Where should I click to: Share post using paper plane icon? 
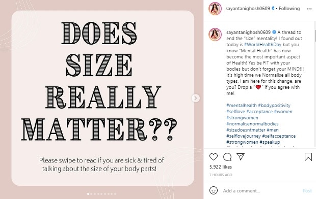tap(241, 157)
